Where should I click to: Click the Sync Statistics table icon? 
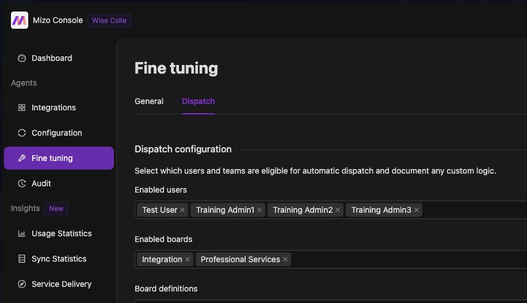click(x=22, y=259)
